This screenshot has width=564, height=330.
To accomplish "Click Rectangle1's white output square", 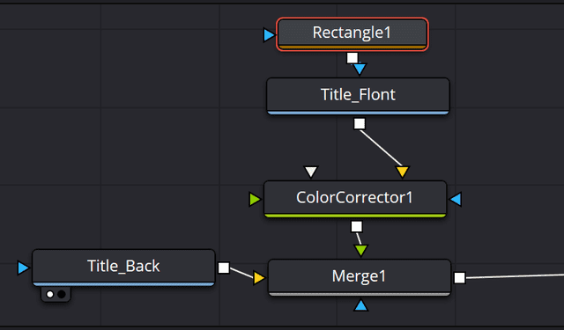I will 352,58.
